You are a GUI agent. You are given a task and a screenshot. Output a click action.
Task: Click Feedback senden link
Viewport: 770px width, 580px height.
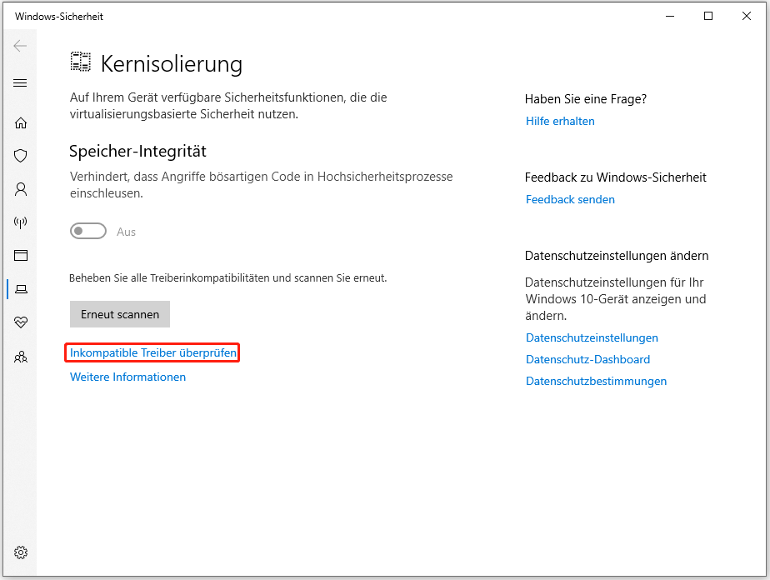click(570, 199)
